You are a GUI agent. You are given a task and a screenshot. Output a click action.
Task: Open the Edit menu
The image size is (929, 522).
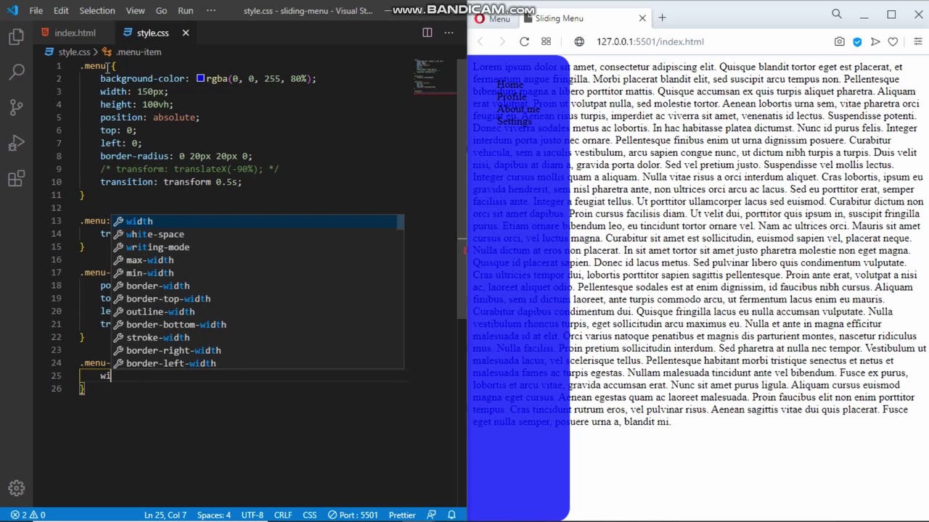point(61,11)
